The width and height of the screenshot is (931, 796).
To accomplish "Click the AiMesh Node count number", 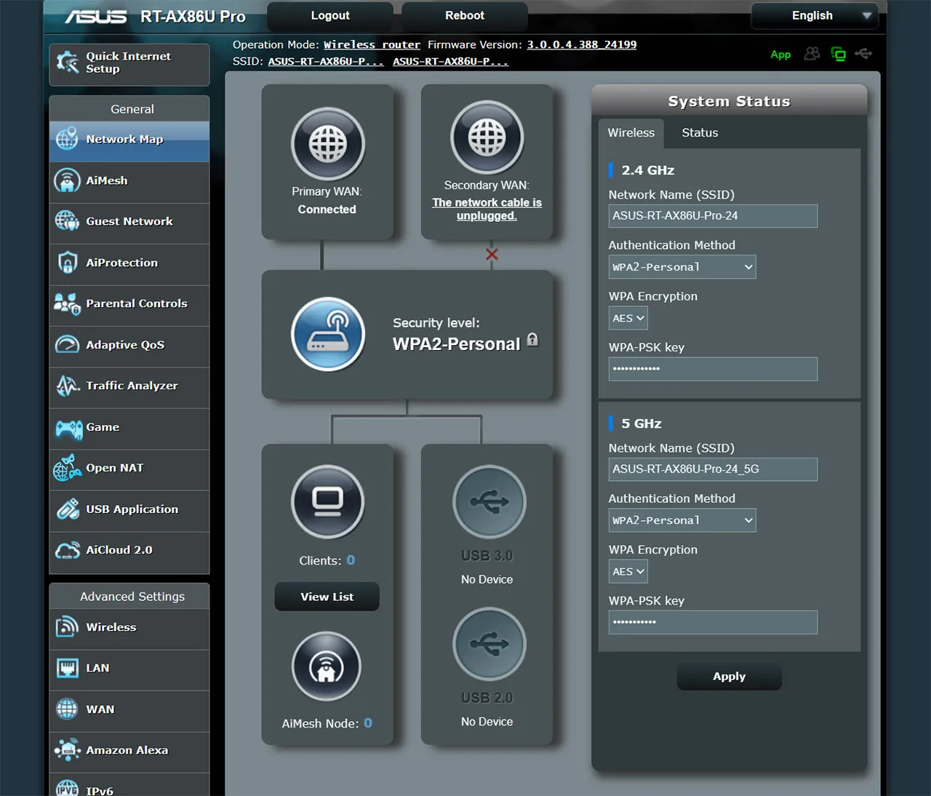I will 368,723.
